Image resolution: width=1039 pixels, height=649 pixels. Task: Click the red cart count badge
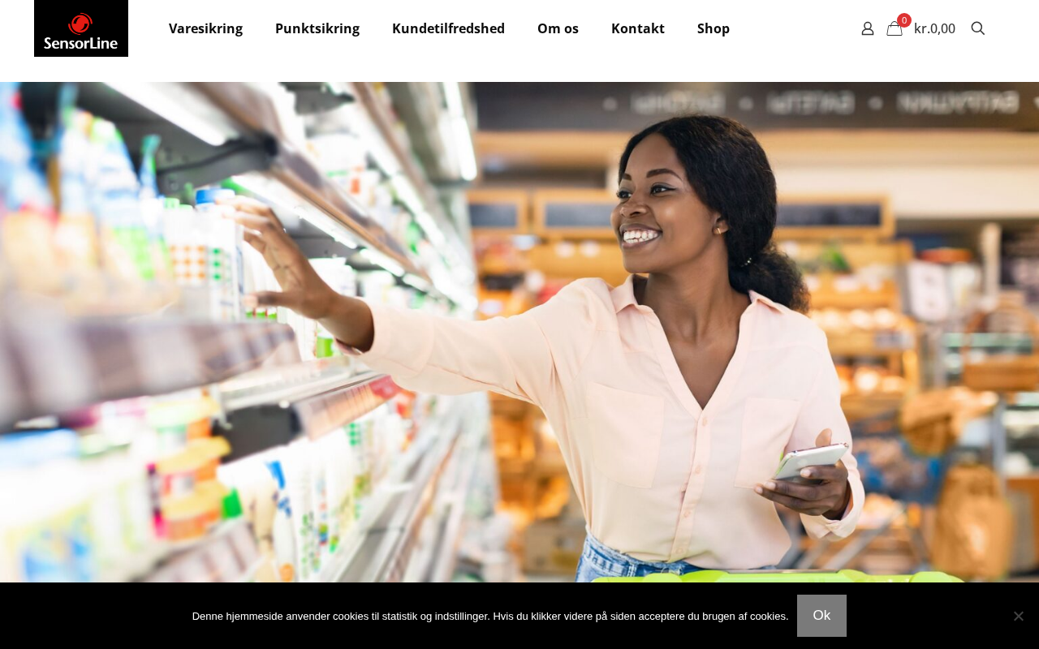tap(904, 20)
